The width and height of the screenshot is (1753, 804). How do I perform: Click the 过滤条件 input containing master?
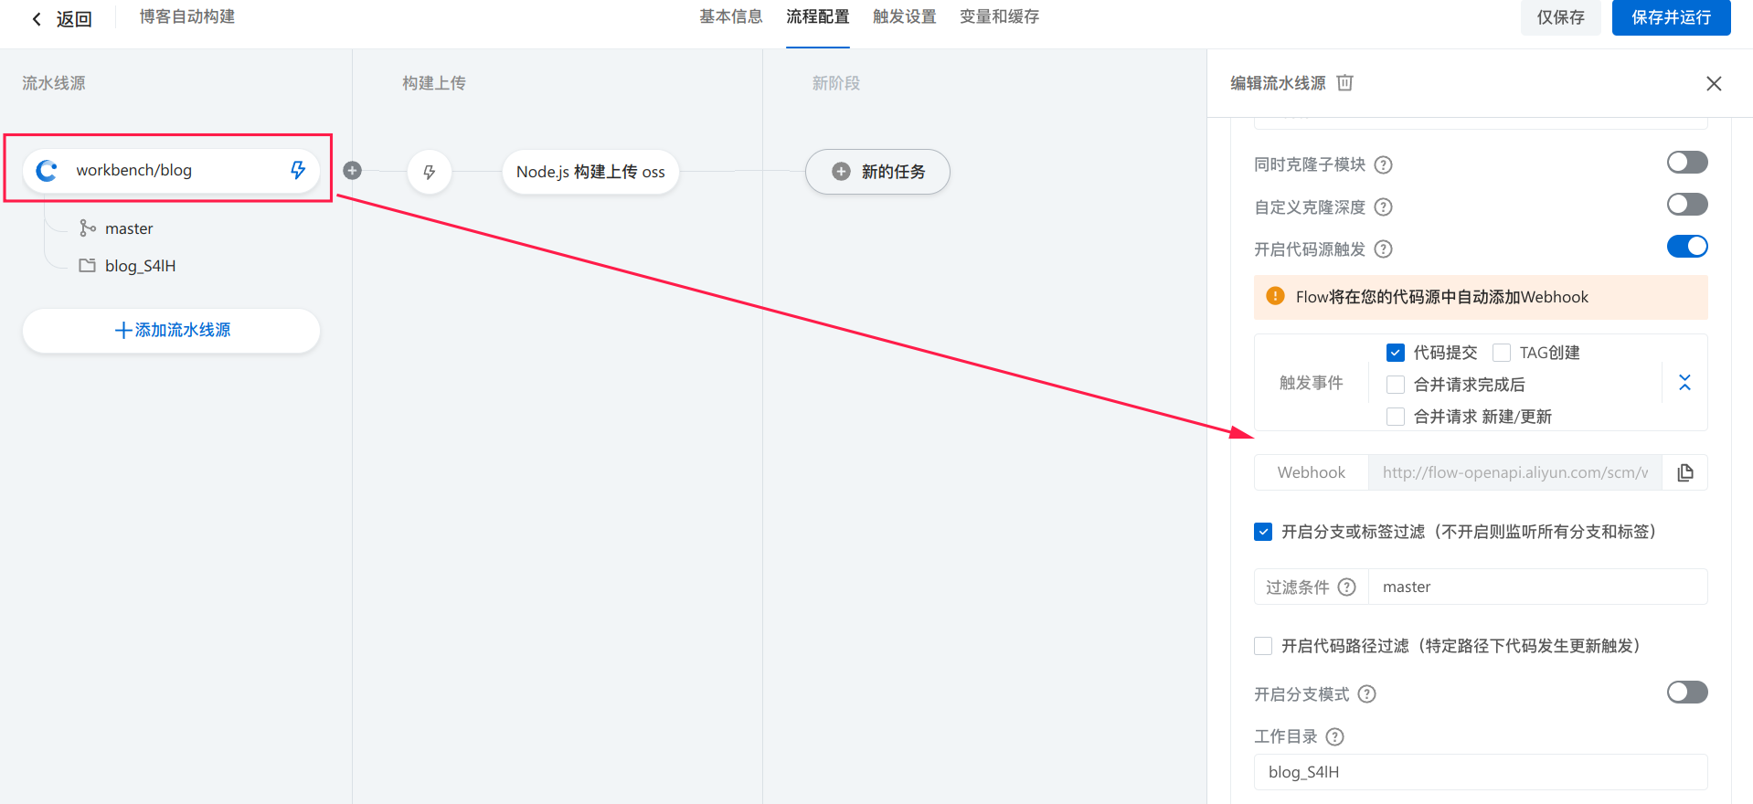1536,587
